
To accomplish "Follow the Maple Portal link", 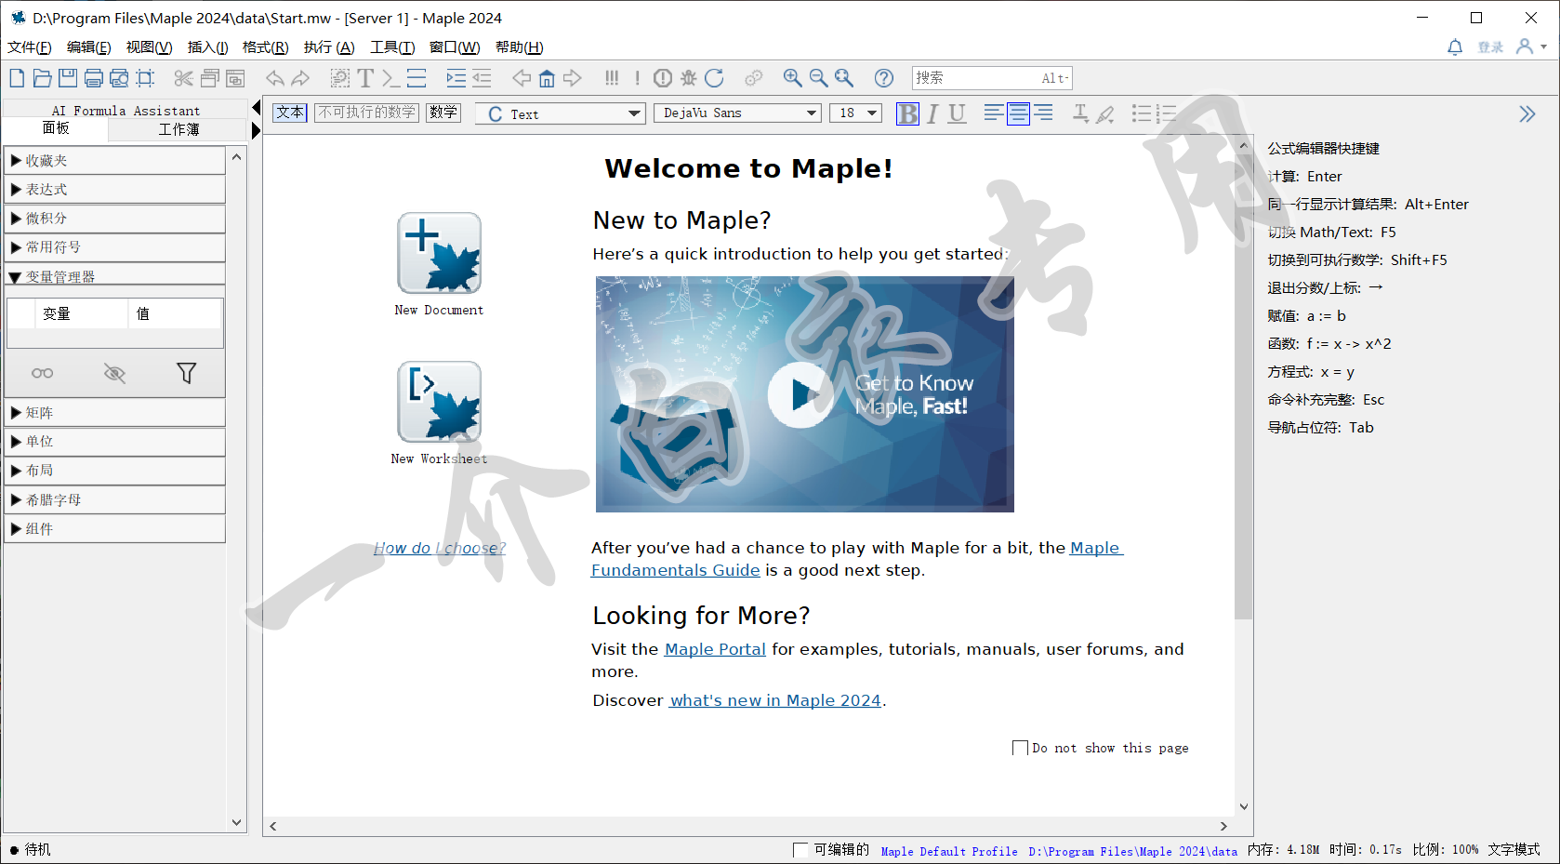I will coord(715,649).
